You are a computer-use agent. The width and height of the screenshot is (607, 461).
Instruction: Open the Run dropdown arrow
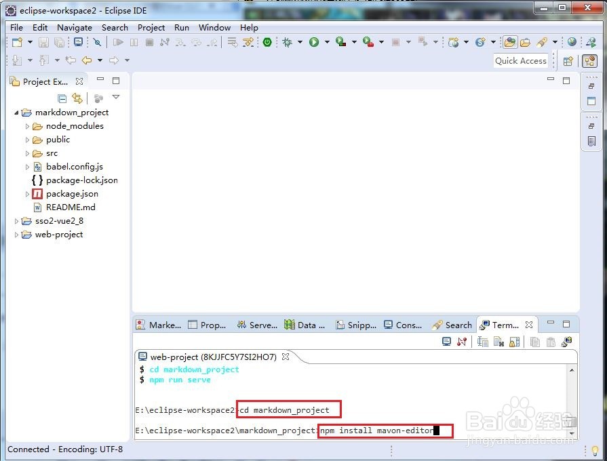[327, 42]
